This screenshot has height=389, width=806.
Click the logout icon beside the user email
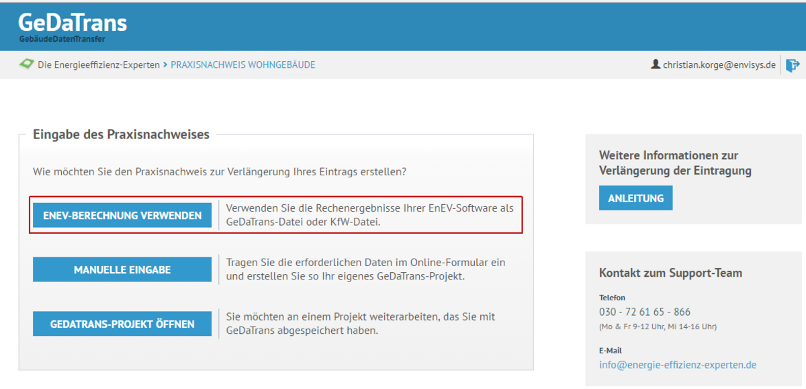[793, 65]
